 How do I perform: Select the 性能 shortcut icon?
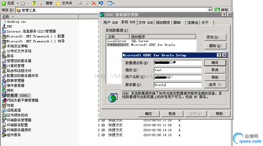(4, 105)
